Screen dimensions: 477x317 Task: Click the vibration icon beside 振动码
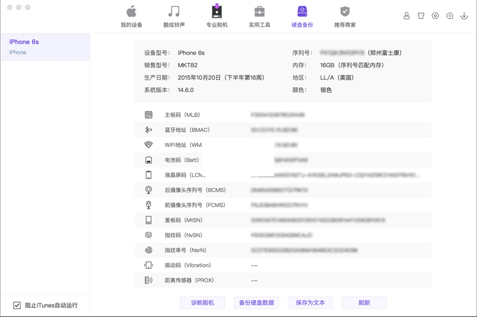click(148, 265)
